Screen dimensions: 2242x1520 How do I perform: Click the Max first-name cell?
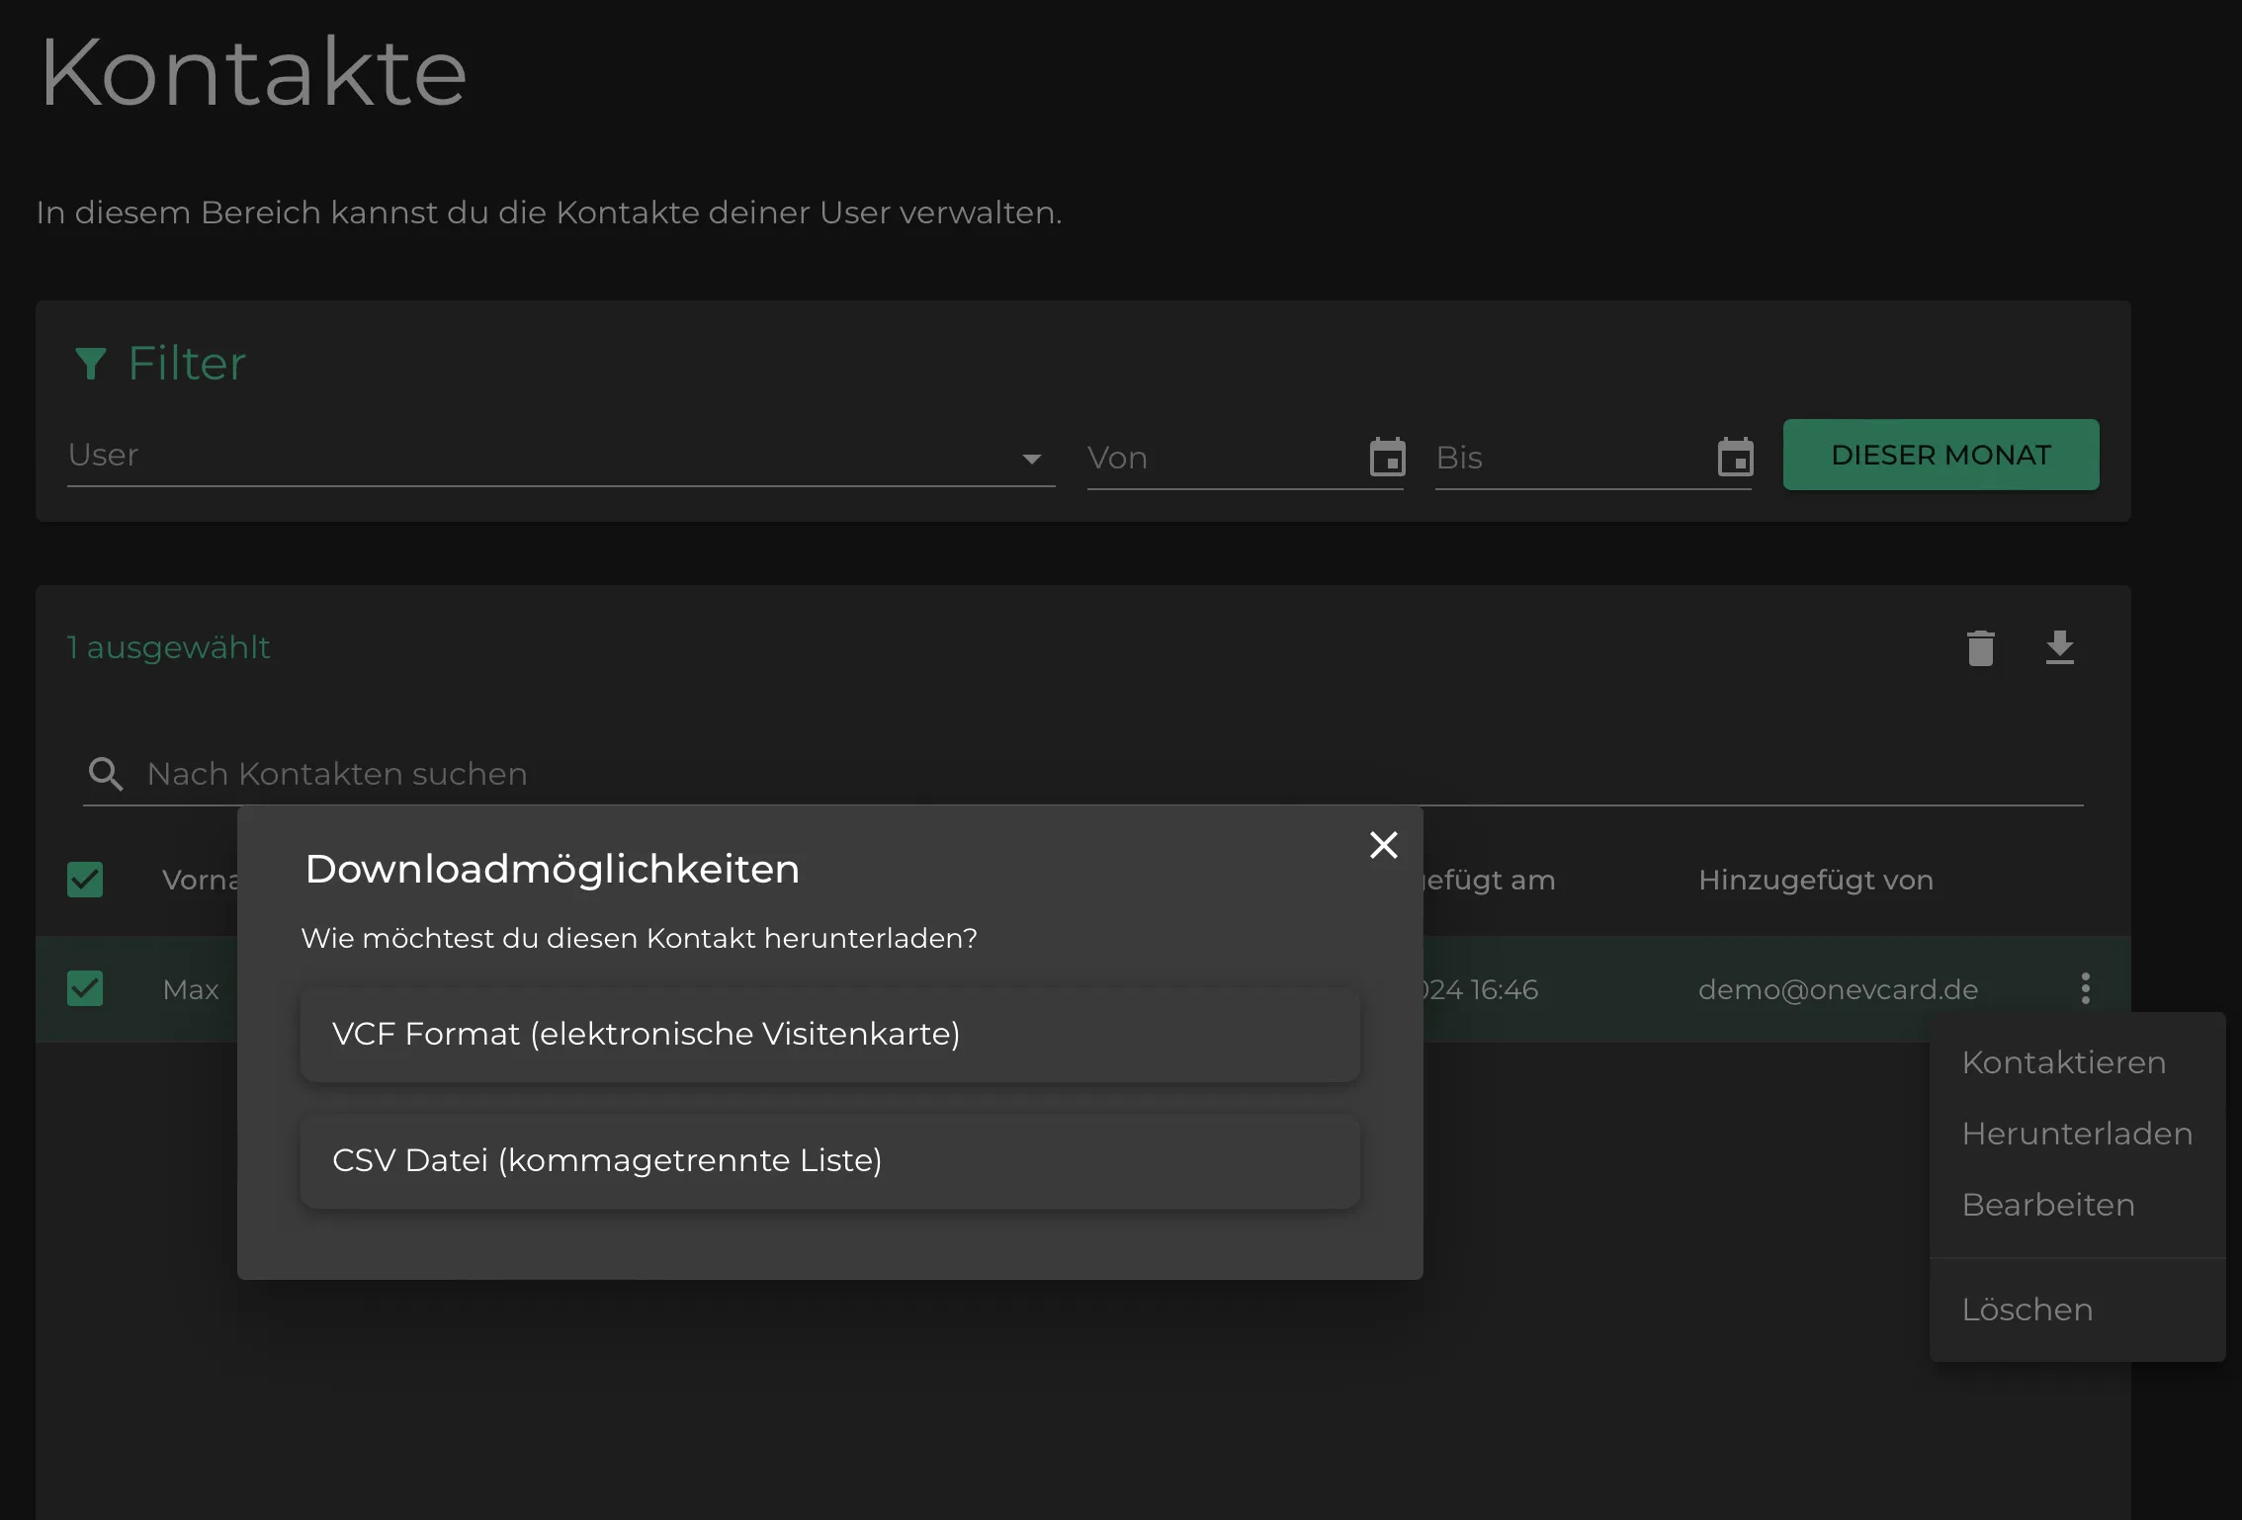click(191, 989)
